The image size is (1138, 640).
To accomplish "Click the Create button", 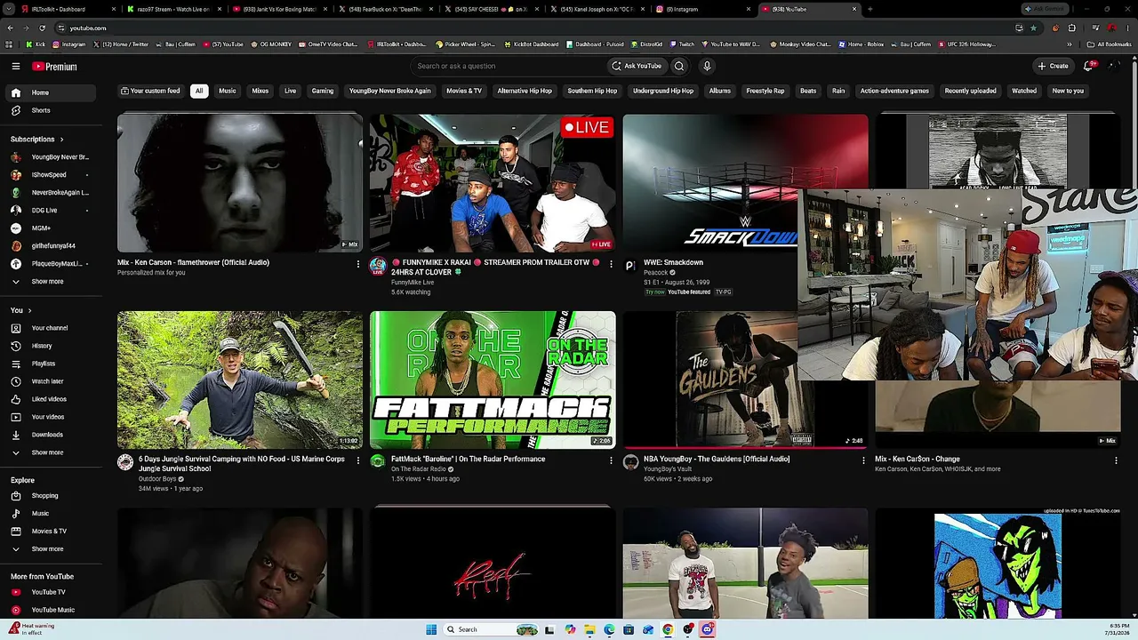I will click(1053, 66).
